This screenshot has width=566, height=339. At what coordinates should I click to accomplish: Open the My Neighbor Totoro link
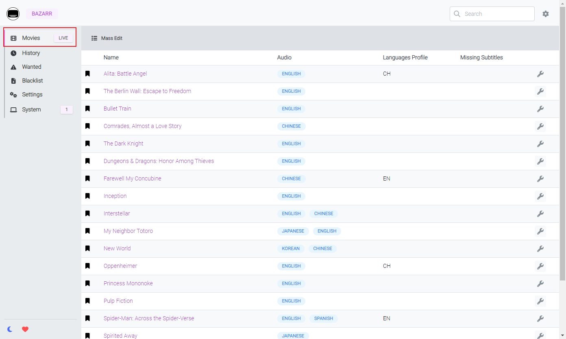tap(128, 231)
